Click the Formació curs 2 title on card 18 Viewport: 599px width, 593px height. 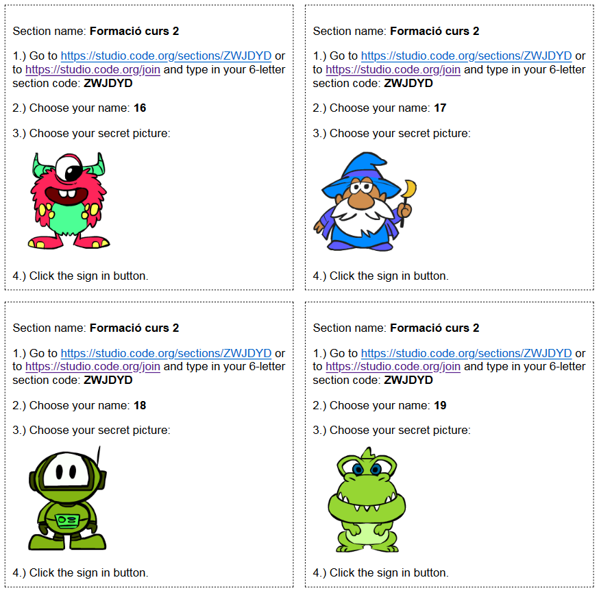[x=134, y=328]
